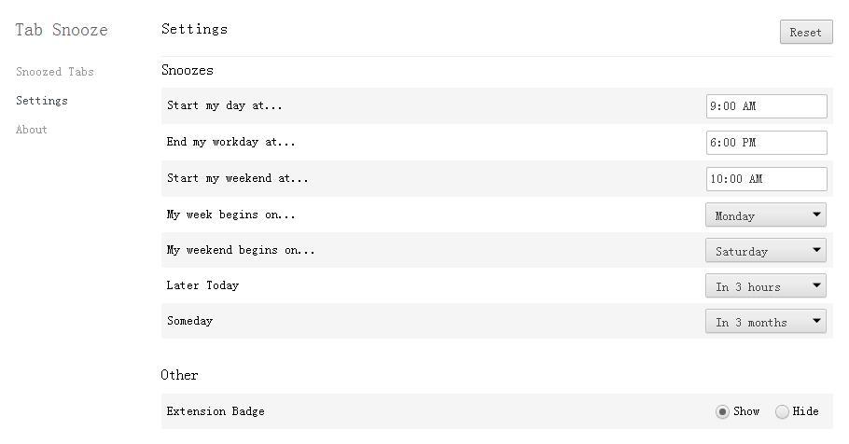Edit the Start my weekend time field

(x=766, y=179)
